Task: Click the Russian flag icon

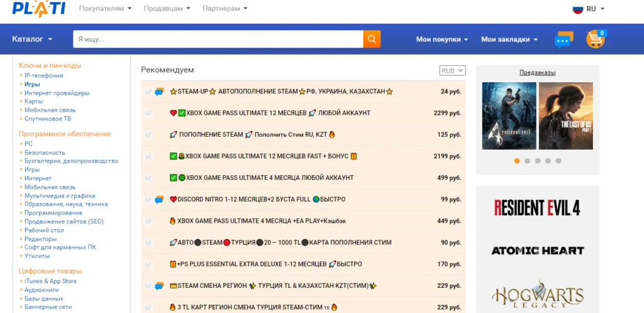Action: [x=578, y=9]
